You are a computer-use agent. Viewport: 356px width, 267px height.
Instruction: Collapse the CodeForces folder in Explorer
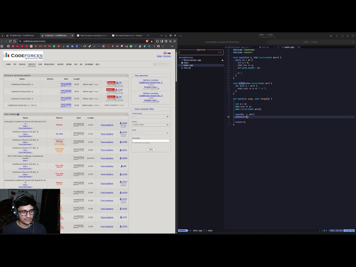pyautogui.click(x=186, y=57)
